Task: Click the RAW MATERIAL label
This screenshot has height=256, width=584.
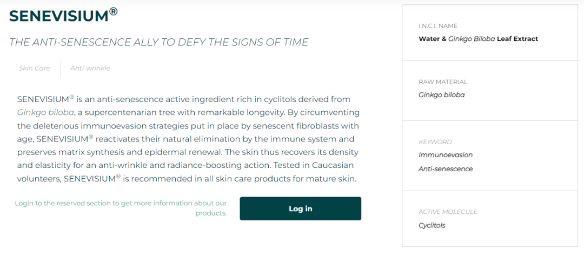Action: click(x=443, y=82)
